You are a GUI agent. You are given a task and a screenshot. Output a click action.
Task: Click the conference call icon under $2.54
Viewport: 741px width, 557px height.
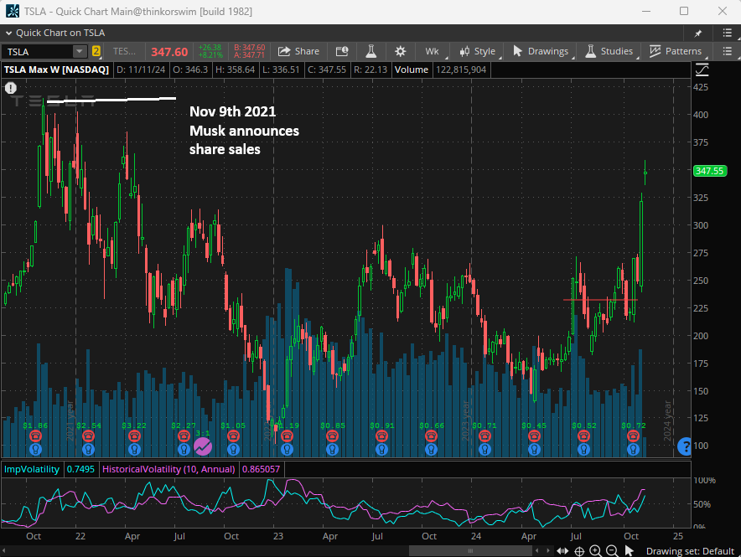[x=88, y=436]
